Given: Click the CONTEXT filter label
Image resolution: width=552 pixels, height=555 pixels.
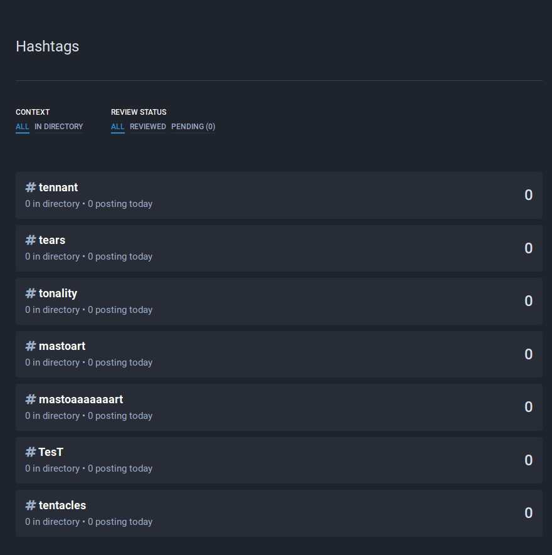Looking at the screenshot, I should click(33, 112).
